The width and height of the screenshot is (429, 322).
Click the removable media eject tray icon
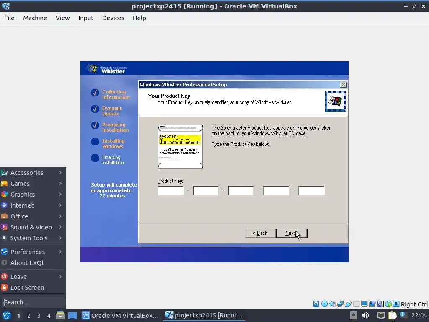(x=354, y=315)
